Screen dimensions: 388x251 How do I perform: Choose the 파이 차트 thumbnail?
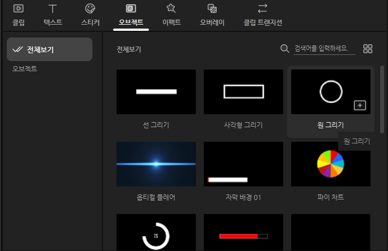pos(331,164)
